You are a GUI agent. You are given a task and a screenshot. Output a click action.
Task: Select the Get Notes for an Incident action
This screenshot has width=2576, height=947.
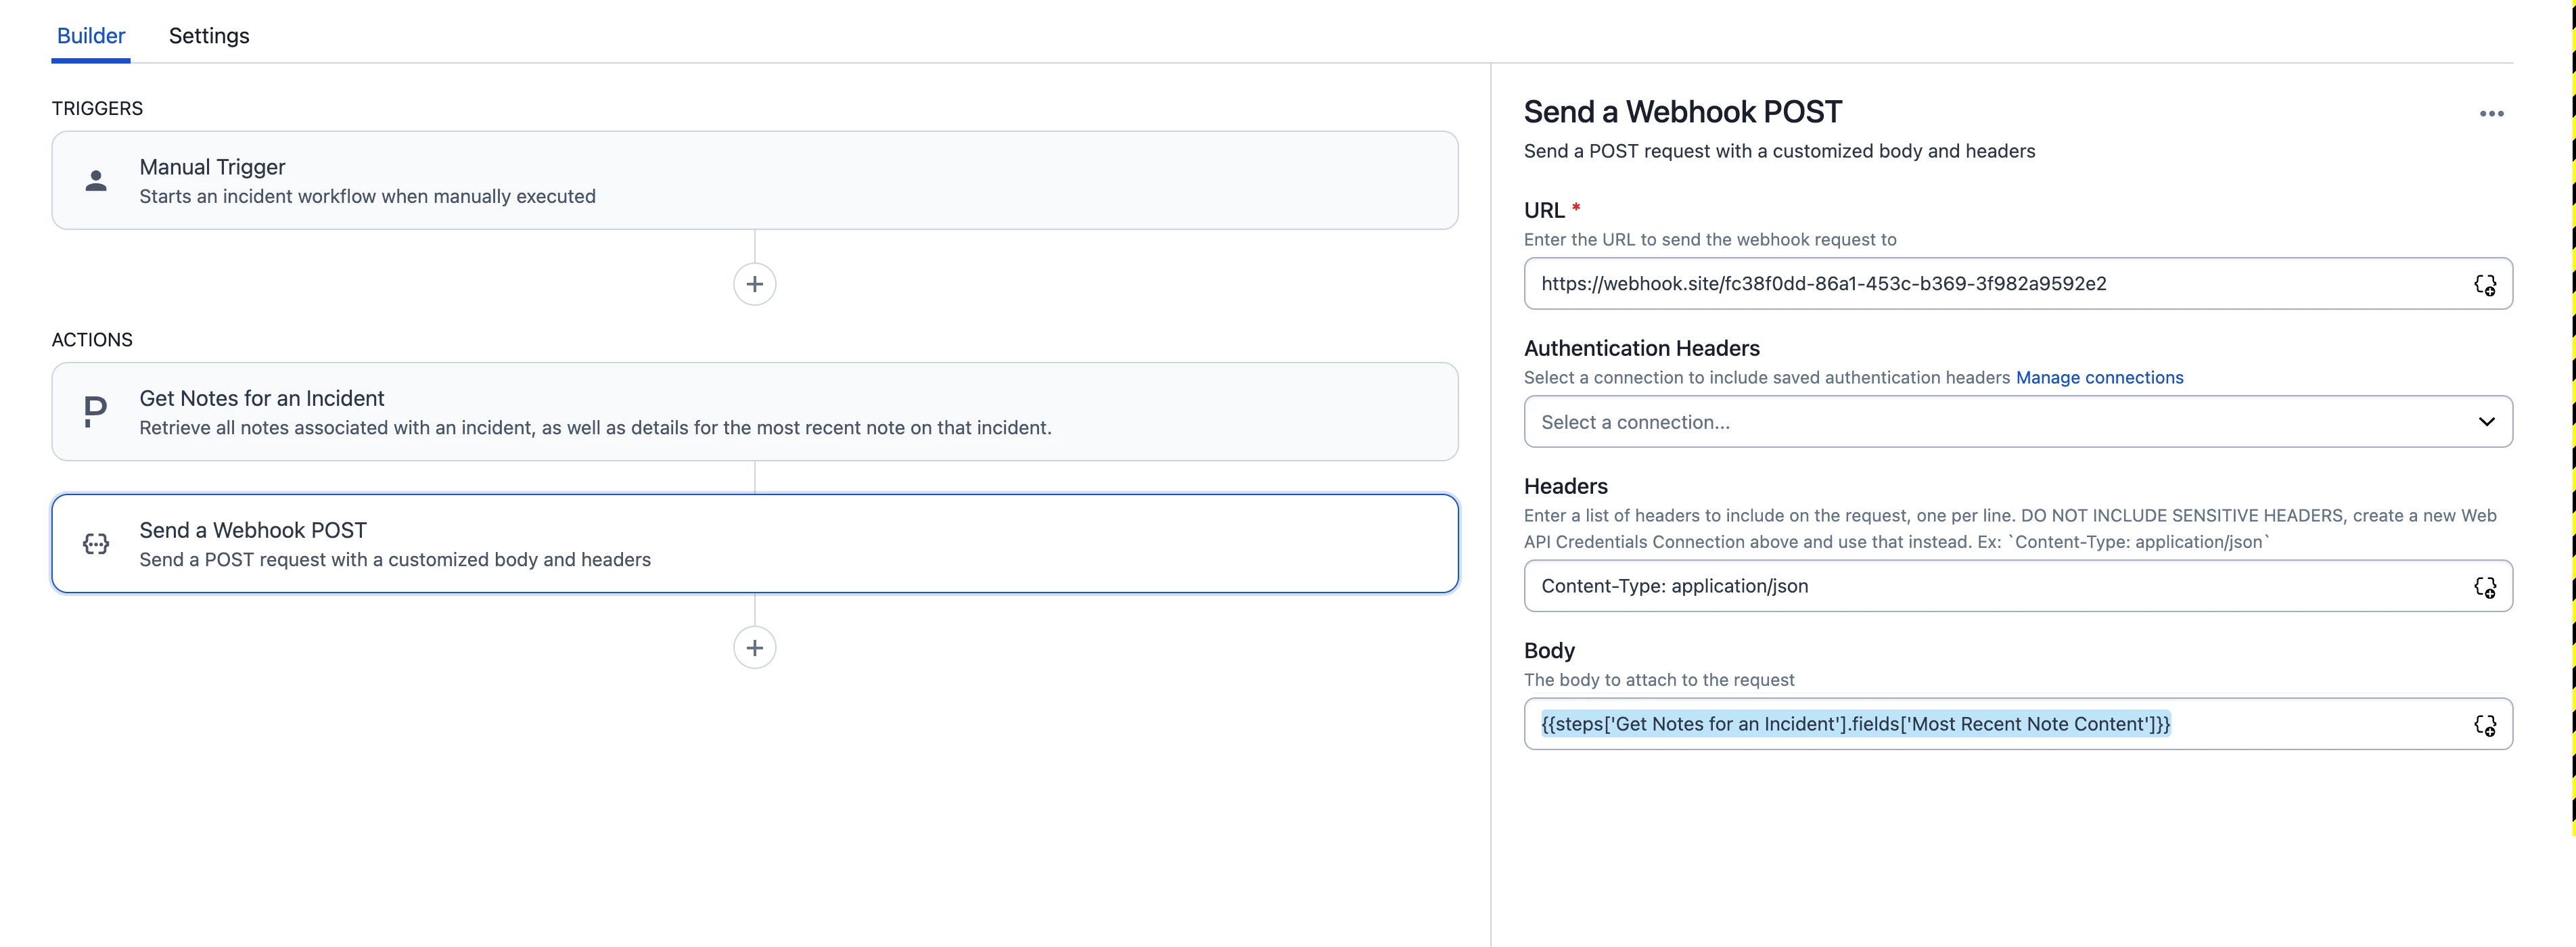754,412
